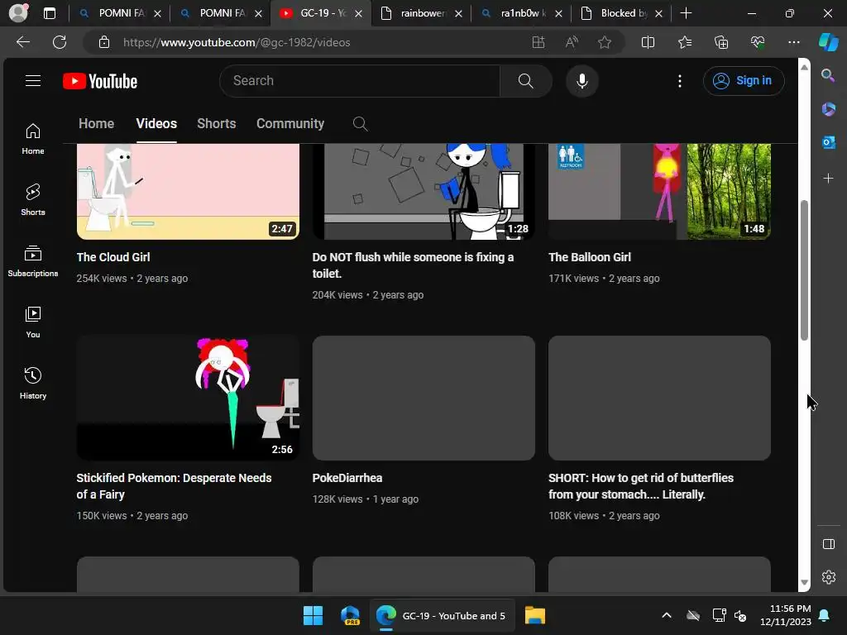The image size is (847, 635).
Task: Open the tab actions menu icon
Action: pos(50,13)
